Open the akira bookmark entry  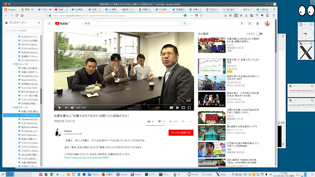pyautogui.click(x=29, y=155)
